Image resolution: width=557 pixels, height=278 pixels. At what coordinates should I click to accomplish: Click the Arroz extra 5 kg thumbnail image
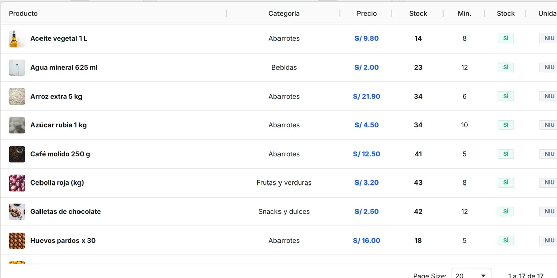point(17,97)
